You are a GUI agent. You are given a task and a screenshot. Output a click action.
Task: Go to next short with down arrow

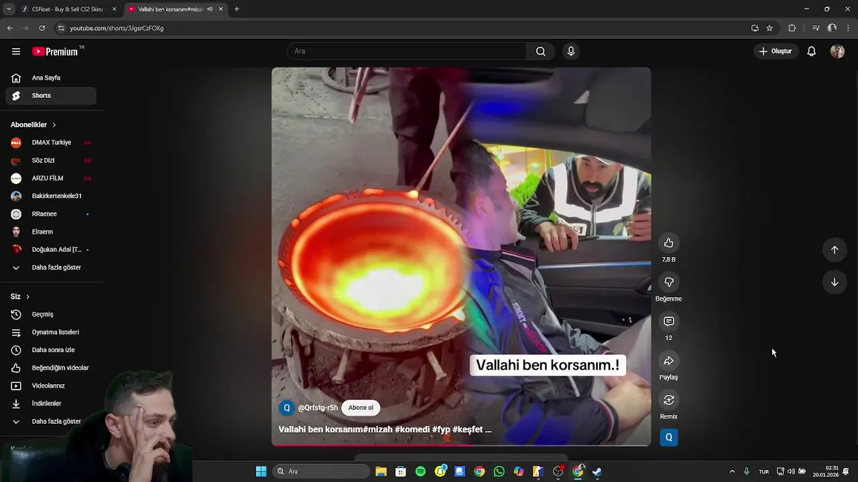click(x=835, y=283)
